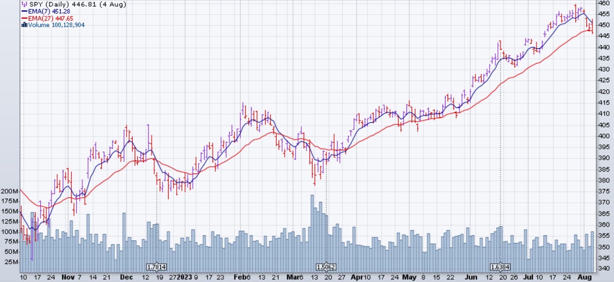Click the Nov month label on date axis
Viewport: 614px width, 282px height.
68,277
